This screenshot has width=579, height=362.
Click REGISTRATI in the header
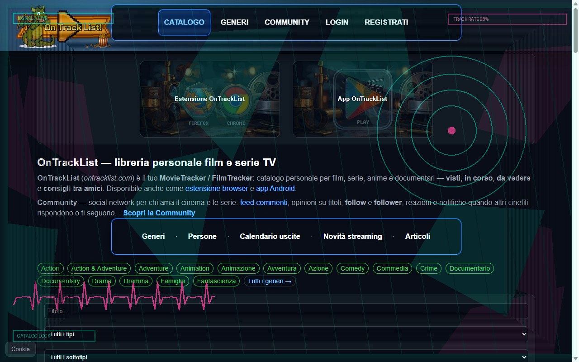coord(386,22)
